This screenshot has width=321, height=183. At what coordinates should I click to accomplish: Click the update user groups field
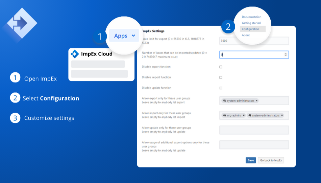click(254, 130)
